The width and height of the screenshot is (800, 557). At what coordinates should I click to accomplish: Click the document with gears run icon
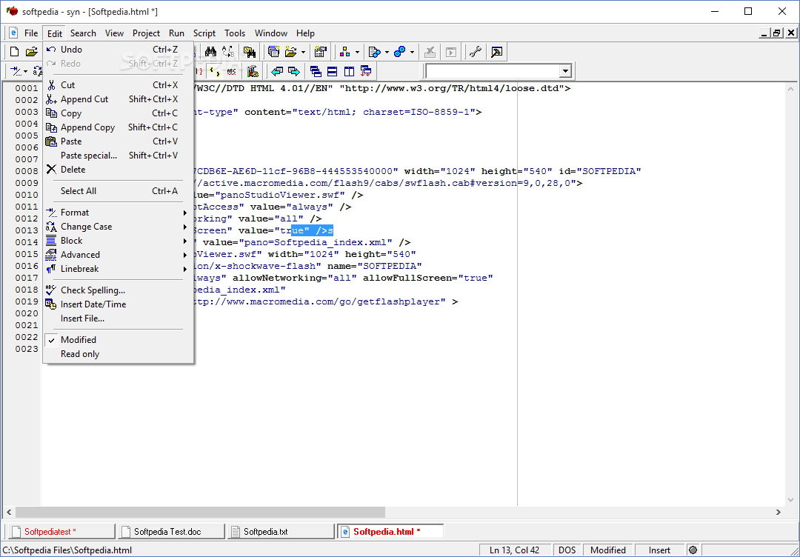(375, 52)
